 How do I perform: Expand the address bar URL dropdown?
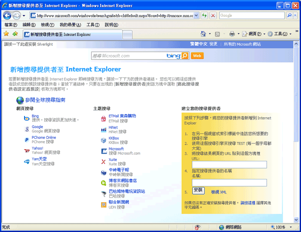point(196,16)
